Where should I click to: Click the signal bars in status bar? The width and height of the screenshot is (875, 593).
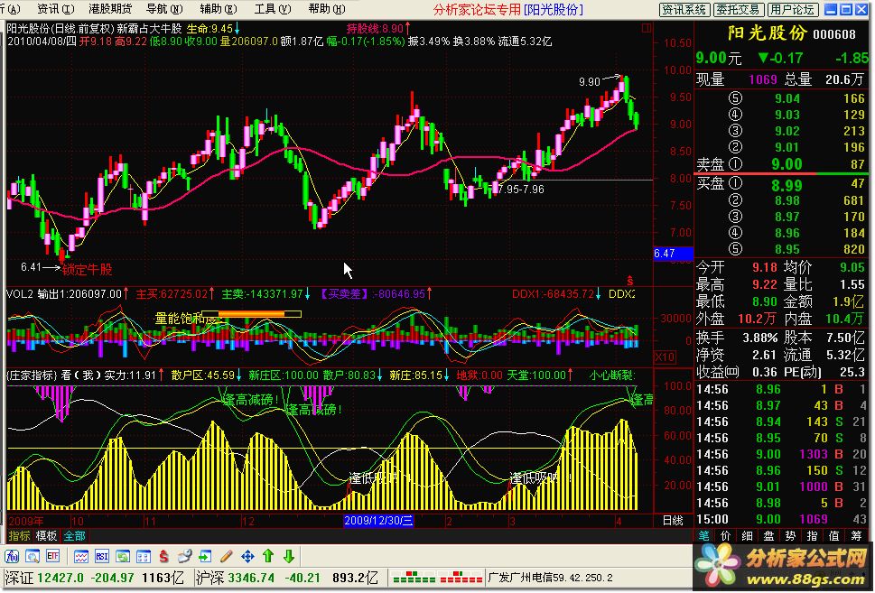click(x=437, y=578)
